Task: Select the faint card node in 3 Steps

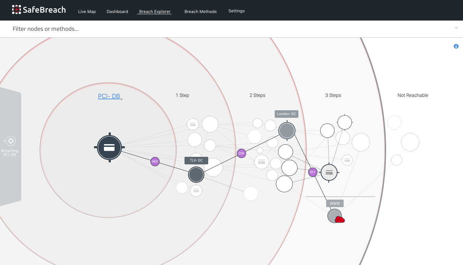Action: click(347, 160)
